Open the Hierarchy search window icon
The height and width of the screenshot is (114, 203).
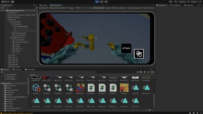[x=36, y=8]
